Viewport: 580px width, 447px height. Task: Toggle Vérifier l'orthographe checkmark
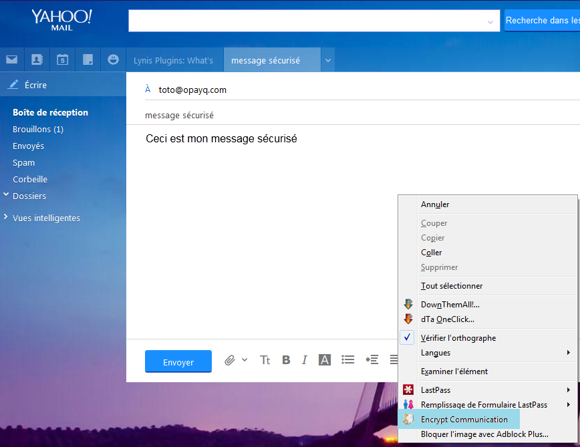(407, 337)
